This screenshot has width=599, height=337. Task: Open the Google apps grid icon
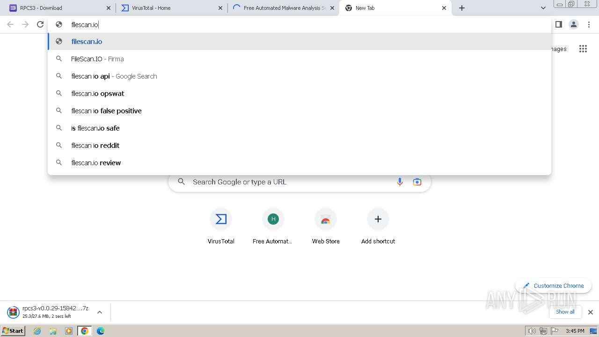tap(583, 49)
